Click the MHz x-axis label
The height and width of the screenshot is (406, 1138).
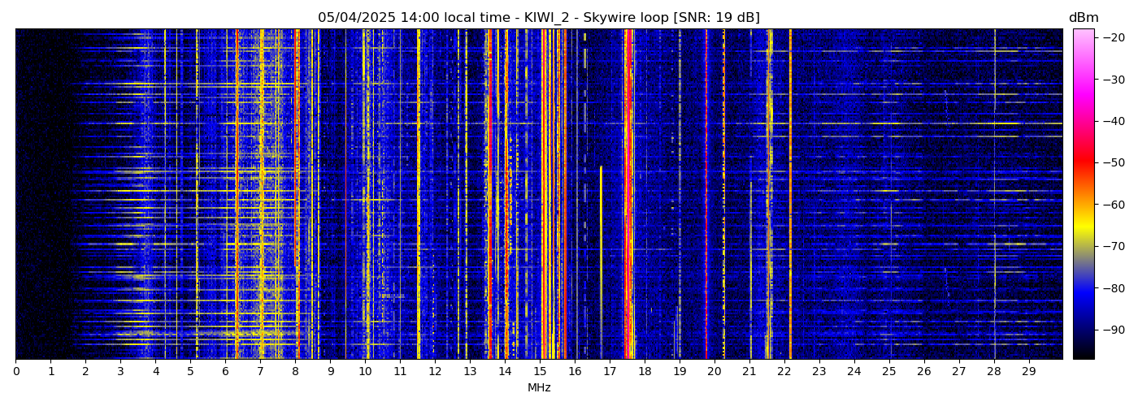click(x=539, y=388)
